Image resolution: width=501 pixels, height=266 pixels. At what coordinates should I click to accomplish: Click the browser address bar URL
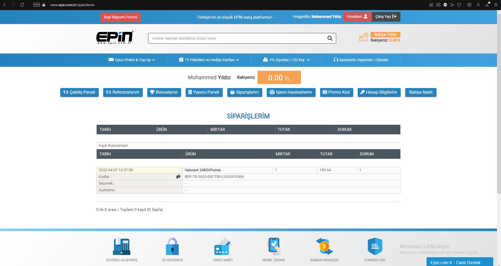pyautogui.click(x=72, y=5)
